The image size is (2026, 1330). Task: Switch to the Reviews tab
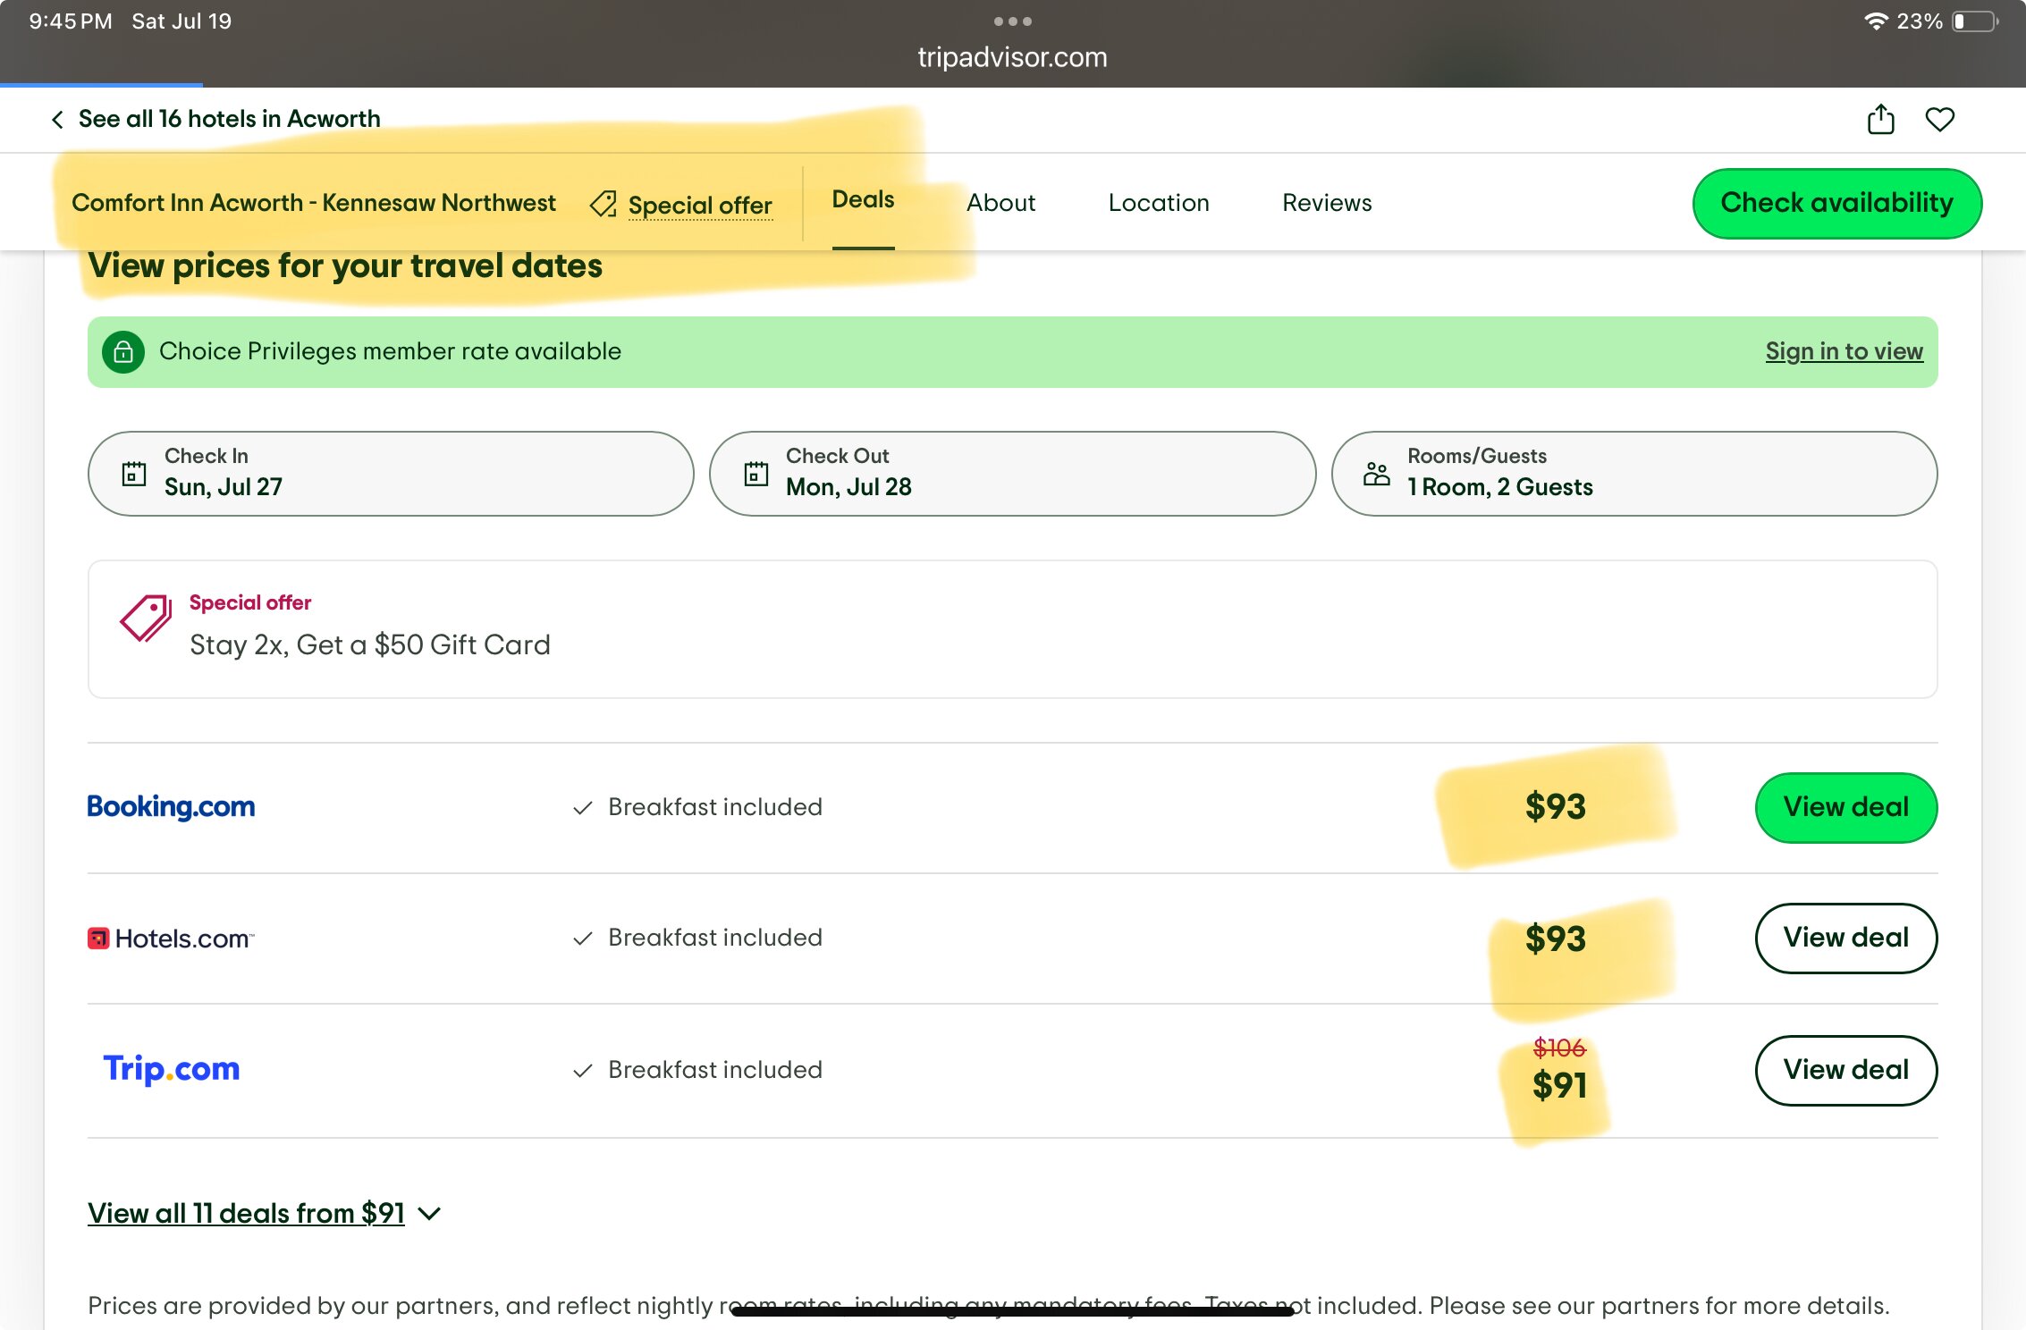click(1326, 203)
